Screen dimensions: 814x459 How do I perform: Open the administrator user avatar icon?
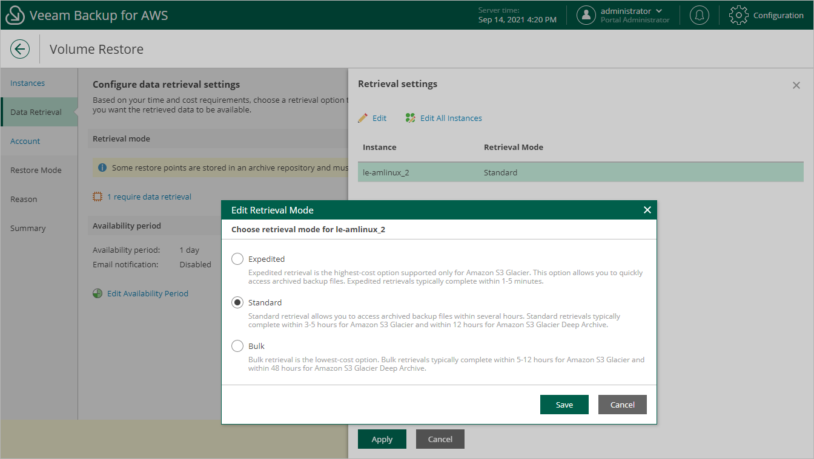[x=586, y=15]
